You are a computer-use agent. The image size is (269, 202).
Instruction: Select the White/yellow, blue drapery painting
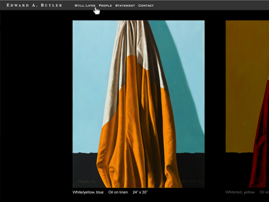pos(138,104)
